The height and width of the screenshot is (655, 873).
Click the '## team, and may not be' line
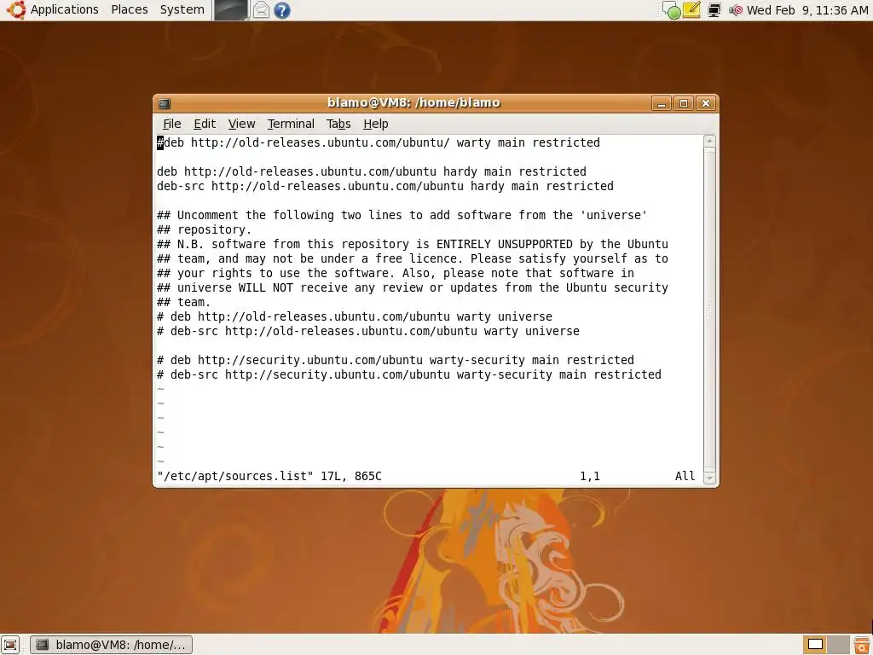coord(413,258)
